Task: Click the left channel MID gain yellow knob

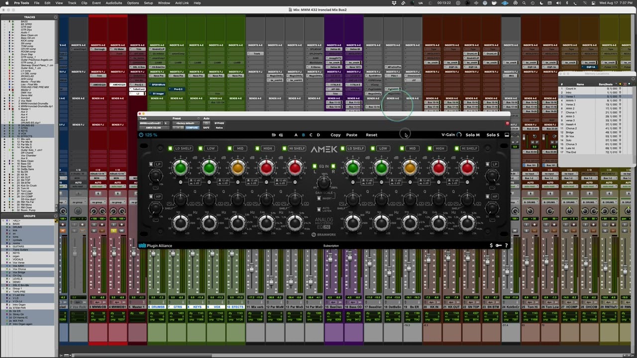Action: (237, 168)
